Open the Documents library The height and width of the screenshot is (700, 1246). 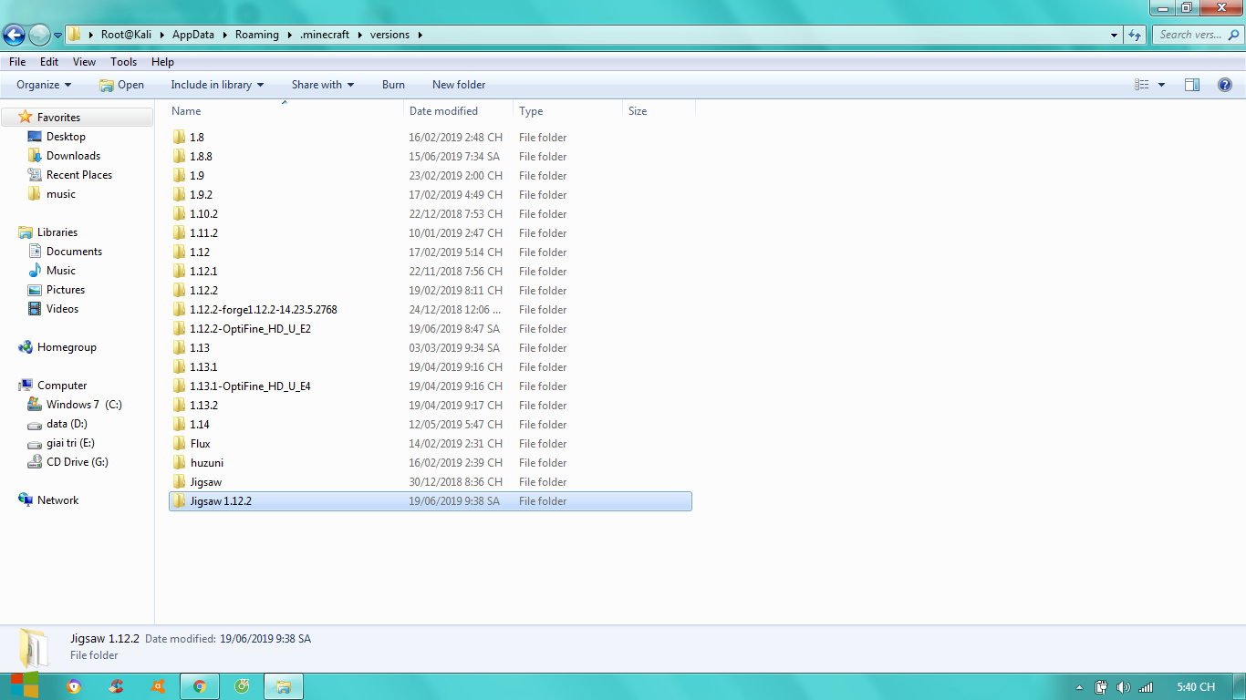(x=74, y=252)
